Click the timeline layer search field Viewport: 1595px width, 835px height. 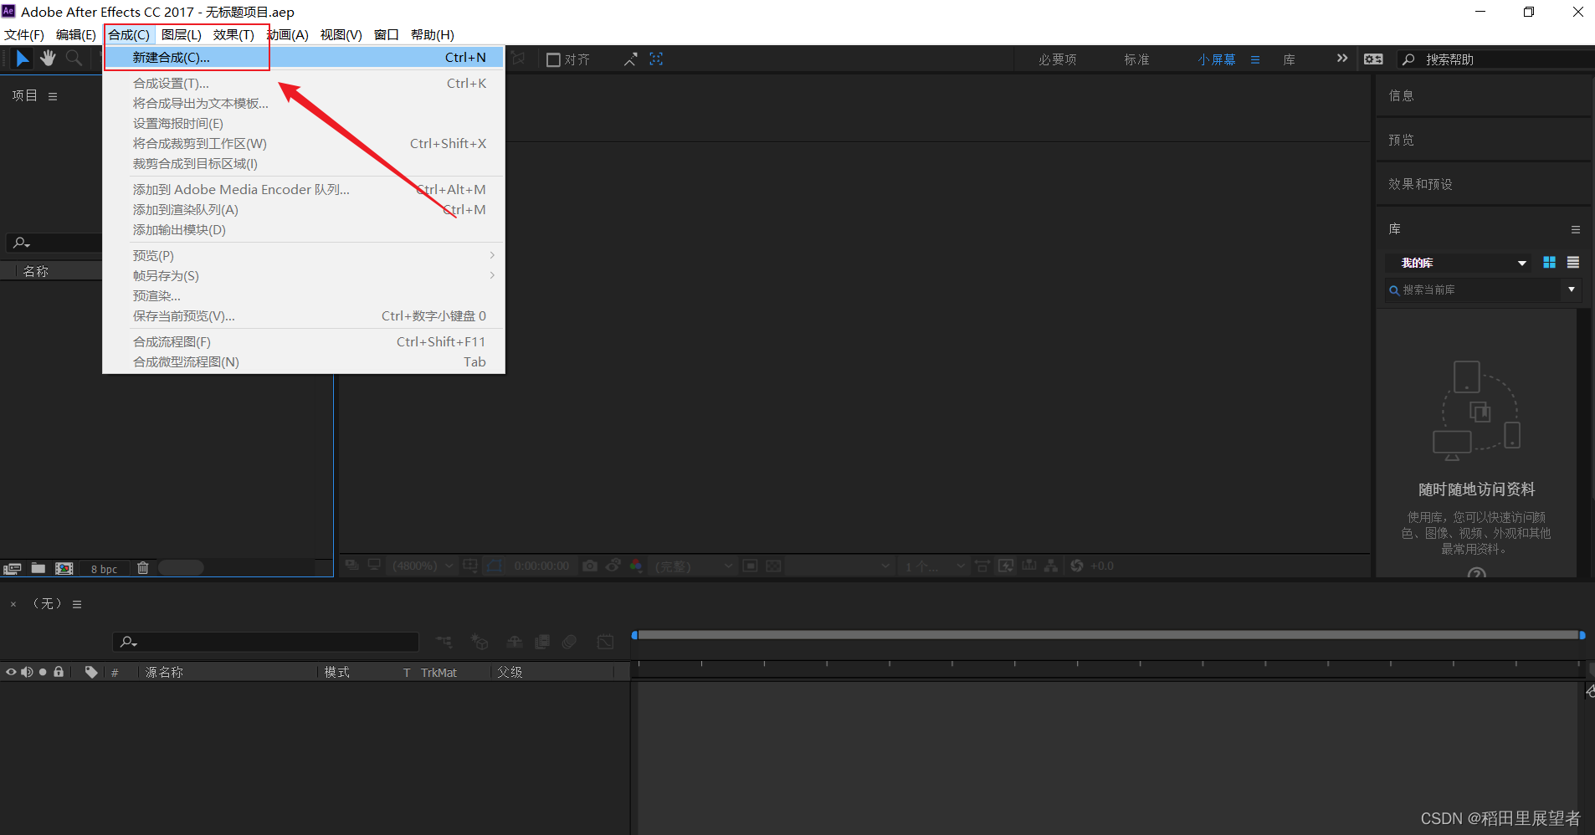(x=265, y=642)
